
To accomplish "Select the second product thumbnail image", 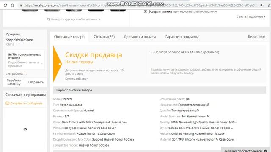I will click(52, 10).
